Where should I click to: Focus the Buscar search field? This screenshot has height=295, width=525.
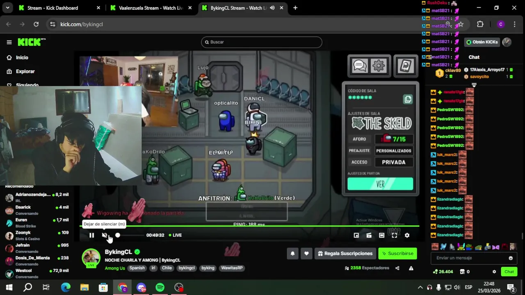coord(262,42)
